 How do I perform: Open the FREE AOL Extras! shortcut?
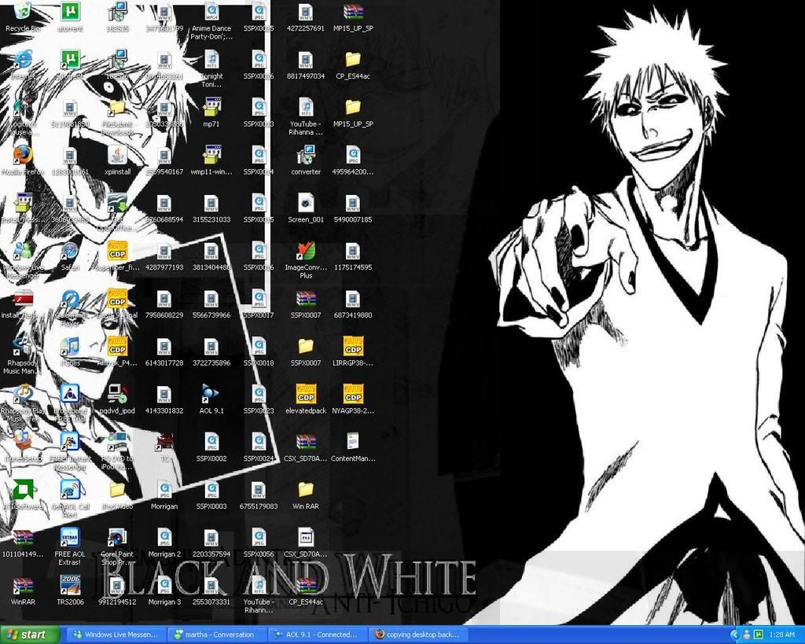pyautogui.click(x=70, y=546)
